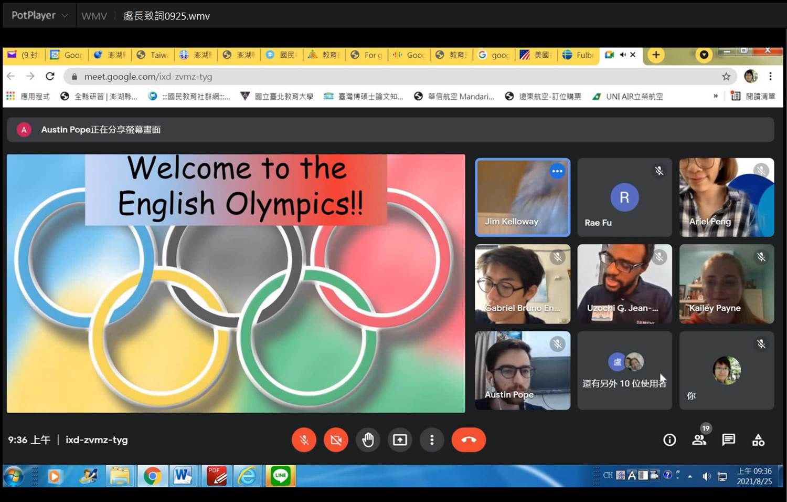787x502 pixels.
Task: Open the Windows Start menu
Action: pos(14,476)
